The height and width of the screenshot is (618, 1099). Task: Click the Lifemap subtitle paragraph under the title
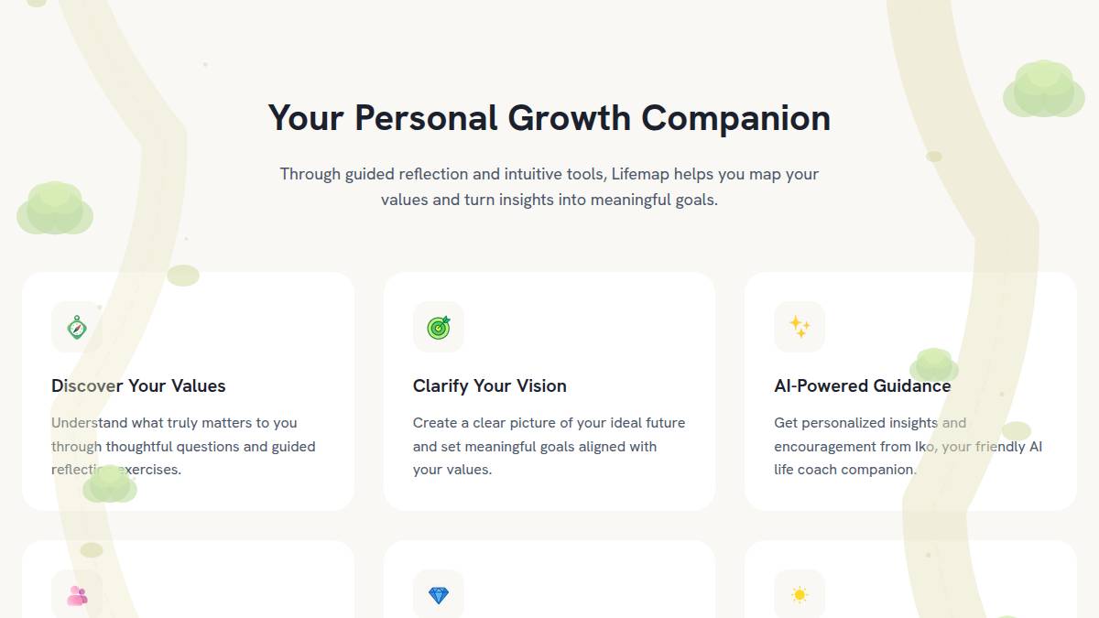coord(549,187)
